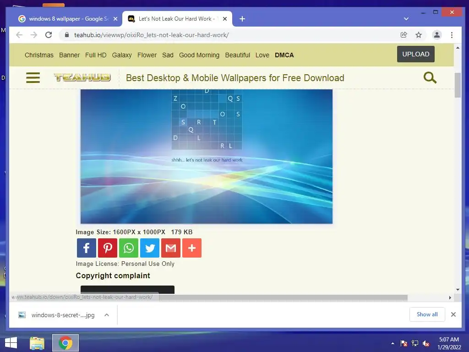Share on Facebook

pyautogui.click(x=87, y=248)
